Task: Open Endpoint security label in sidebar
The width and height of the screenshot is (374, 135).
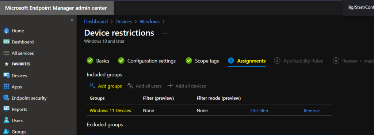Action: (29, 98)
